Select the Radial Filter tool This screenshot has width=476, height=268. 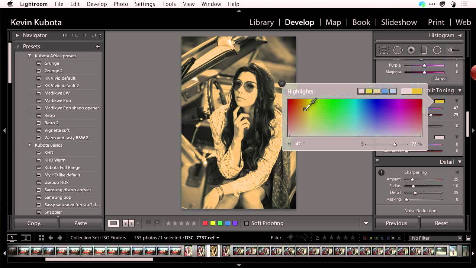coord(437,50)
